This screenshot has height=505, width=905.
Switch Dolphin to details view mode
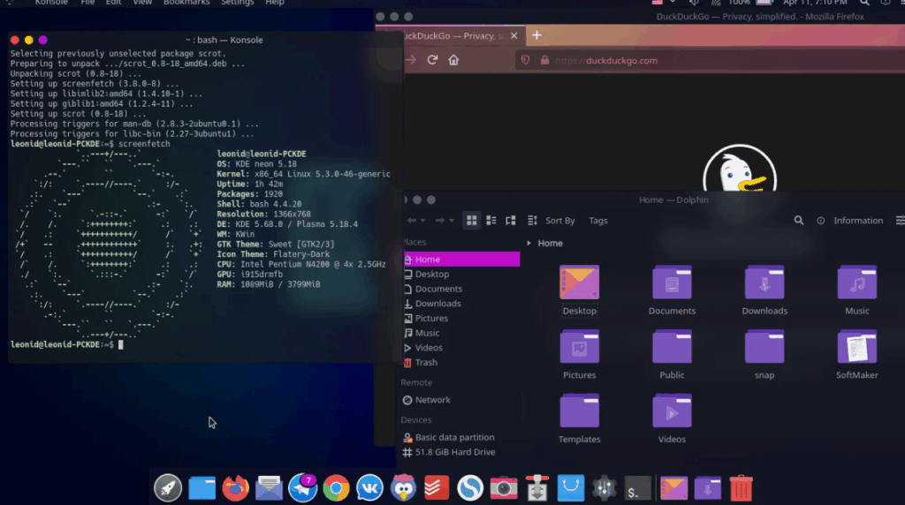(x=510, y=221)
